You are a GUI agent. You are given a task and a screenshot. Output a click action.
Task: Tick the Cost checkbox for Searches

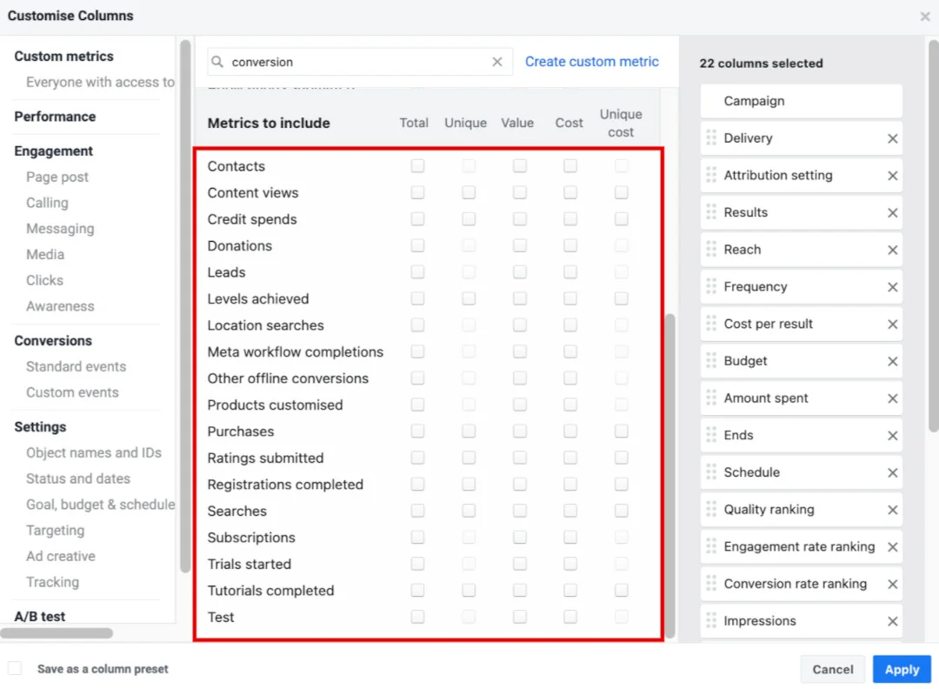pyautogui.click(x=570, y=511)
